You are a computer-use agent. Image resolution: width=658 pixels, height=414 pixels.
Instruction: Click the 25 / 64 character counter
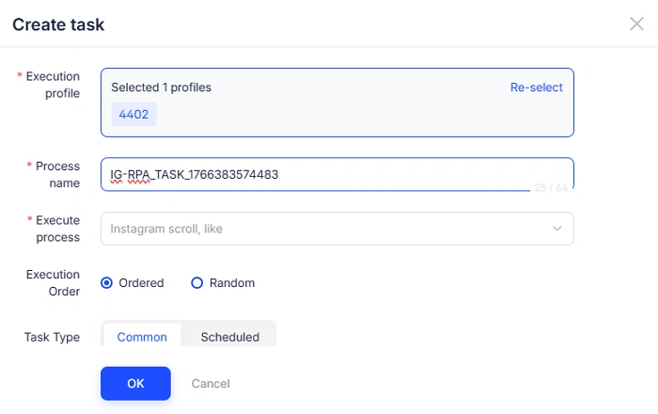551,188
